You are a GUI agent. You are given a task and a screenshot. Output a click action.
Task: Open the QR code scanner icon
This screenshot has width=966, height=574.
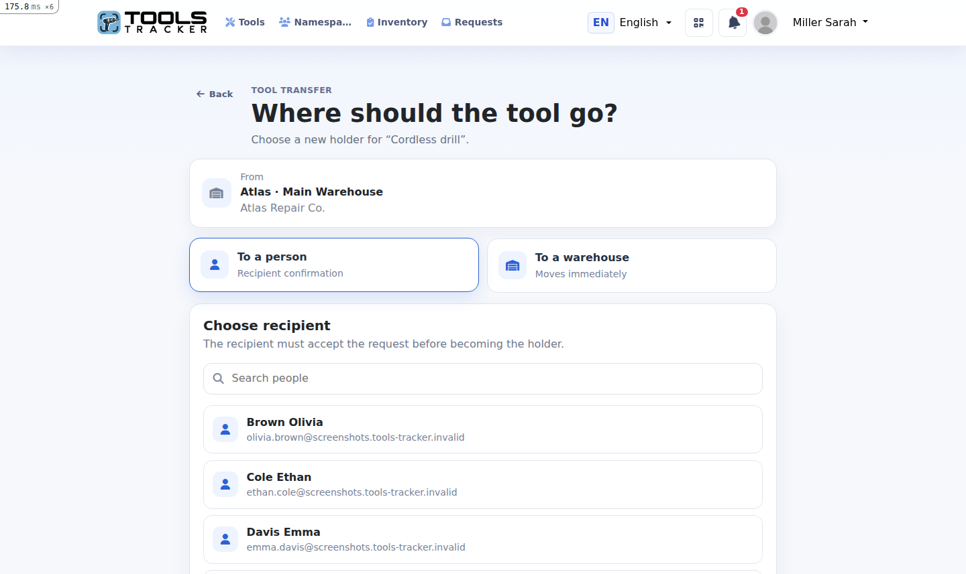point(699,23)
